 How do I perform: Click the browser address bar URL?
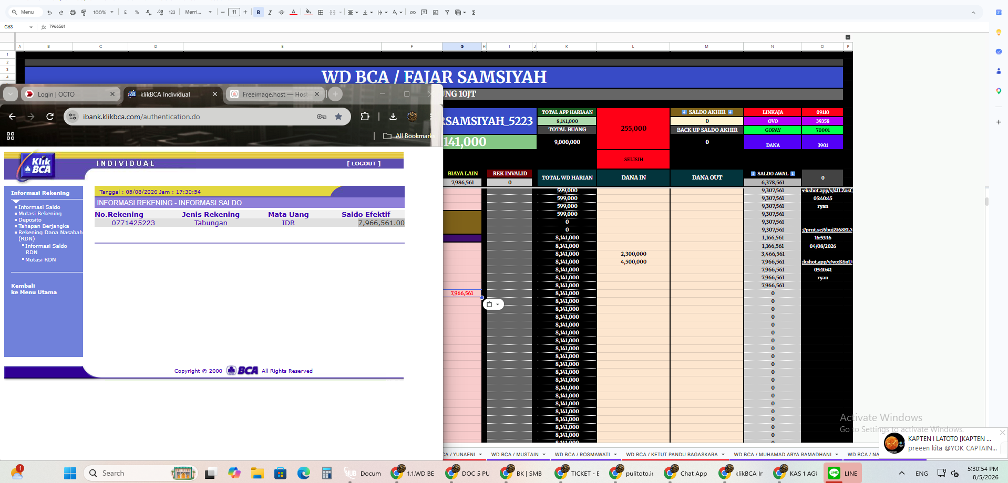tap(141, 117)
